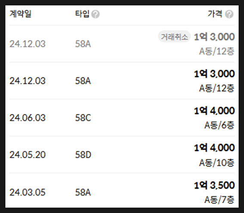Select the 24.06.03 contract date
This screenshot has height=213, width=244.
[28, 118]
